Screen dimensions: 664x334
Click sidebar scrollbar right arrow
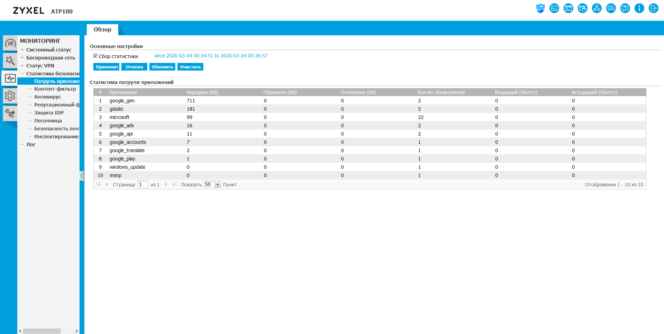[76, 331]
